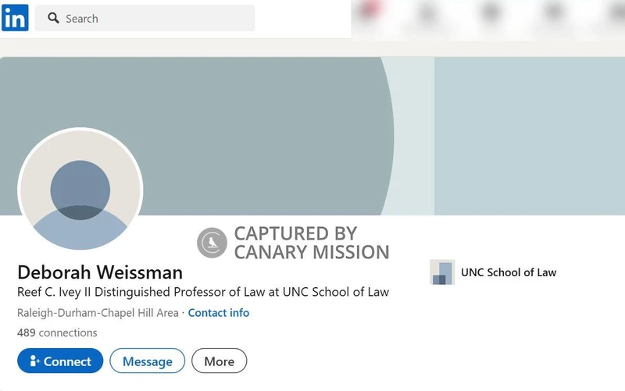Click the Distinguished Professor of Law headline
This screenshot has width=625, height=391.
(x=203, y=292)
